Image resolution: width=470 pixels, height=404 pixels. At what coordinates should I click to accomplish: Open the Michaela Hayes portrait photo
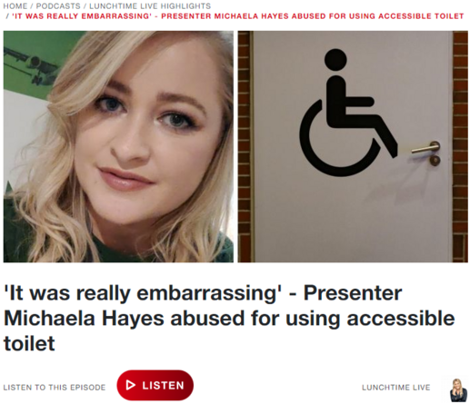118,146
